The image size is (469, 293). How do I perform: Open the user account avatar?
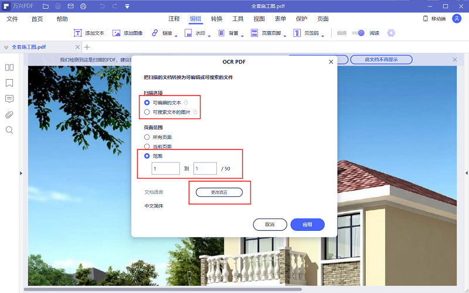(457, 19)
